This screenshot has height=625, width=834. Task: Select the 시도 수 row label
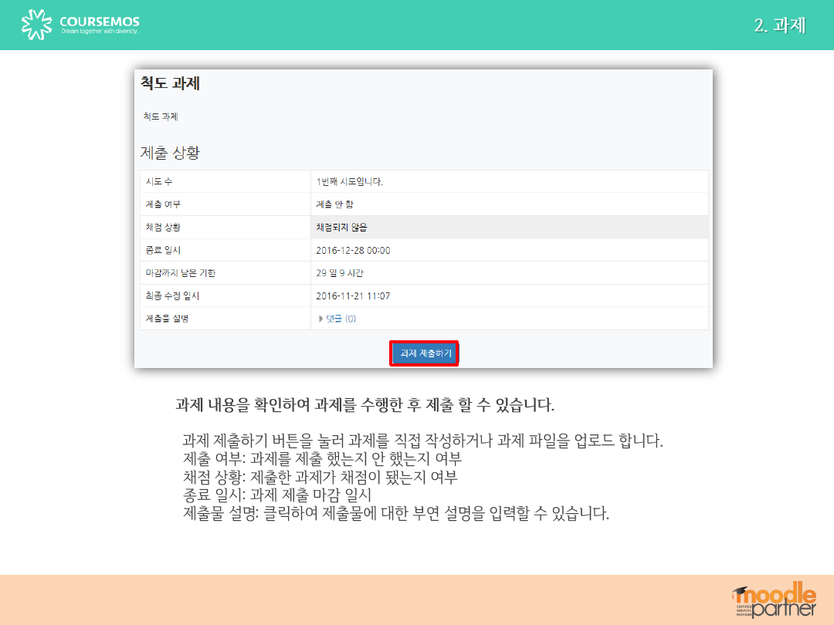(x=159, y=182)
